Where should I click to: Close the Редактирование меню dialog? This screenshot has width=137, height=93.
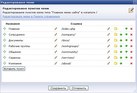point(135,2)
